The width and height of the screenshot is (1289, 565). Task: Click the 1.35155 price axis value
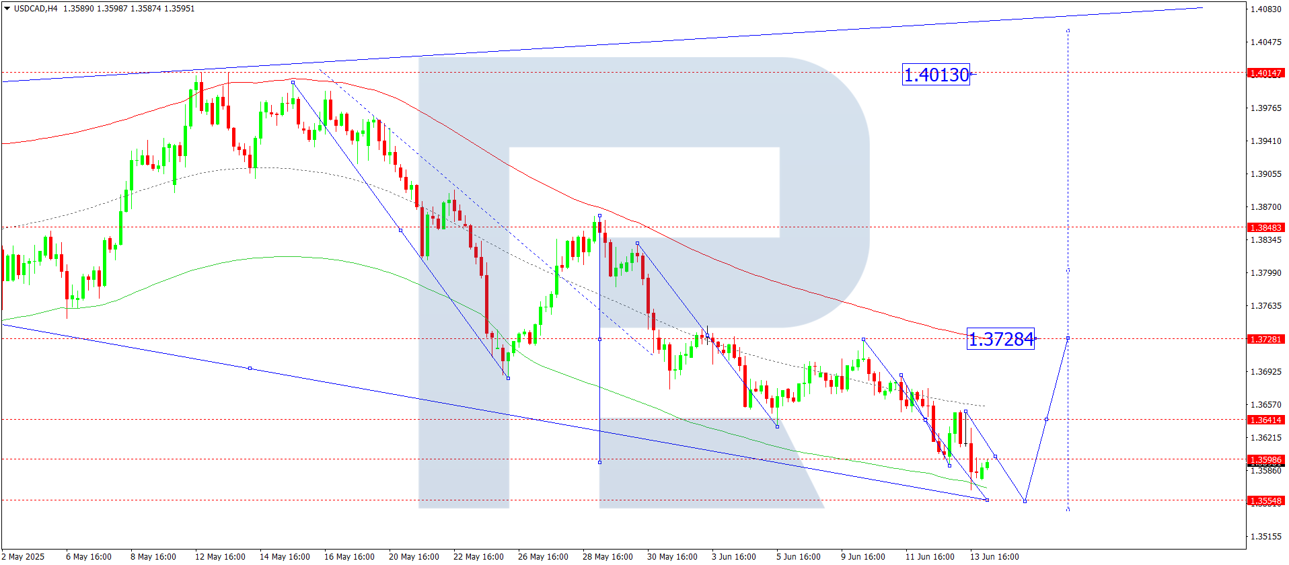1265,536
